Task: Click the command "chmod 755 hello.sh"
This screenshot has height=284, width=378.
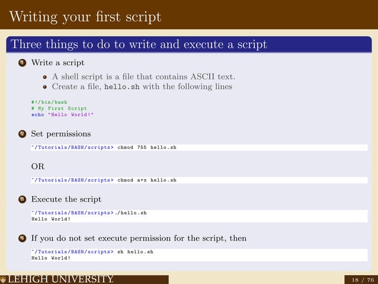Action: tap(147, 148)
